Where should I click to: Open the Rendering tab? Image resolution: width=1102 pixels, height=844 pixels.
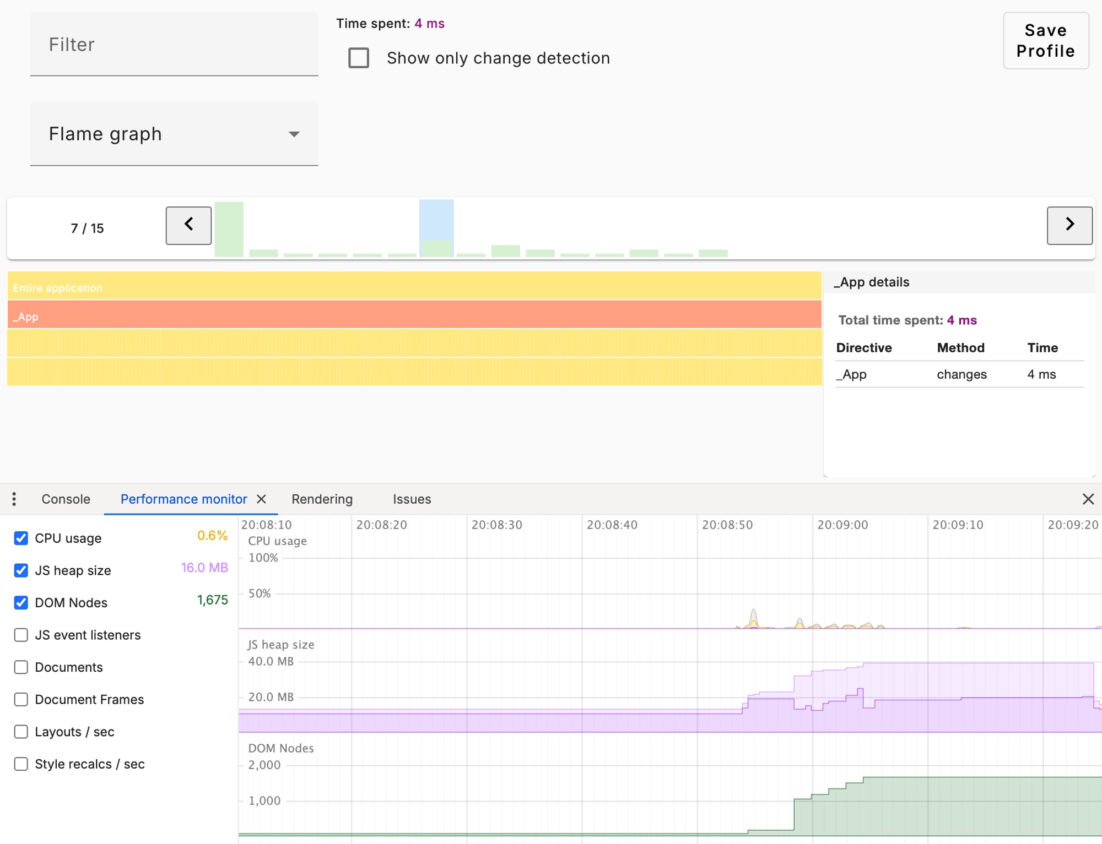[322, 499]
